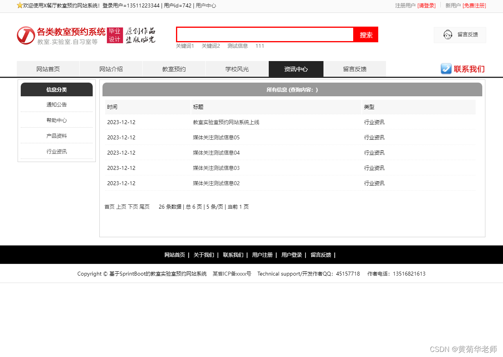Click the star icon beside the welcome text
Image resolution: width=503 pixels, height=357 pixels.
tap(20, 5)
